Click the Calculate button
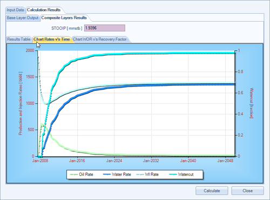 212,191
